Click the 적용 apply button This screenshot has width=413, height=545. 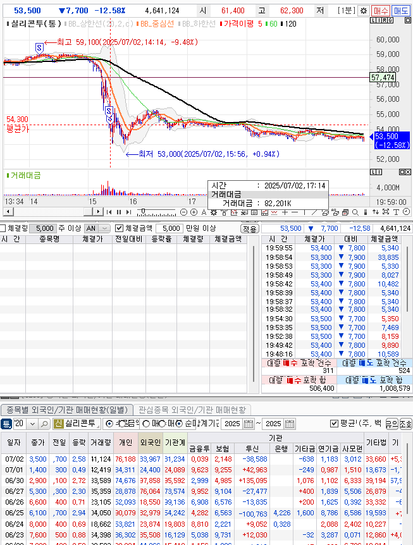pyautogui.click(x=250, y=229)
